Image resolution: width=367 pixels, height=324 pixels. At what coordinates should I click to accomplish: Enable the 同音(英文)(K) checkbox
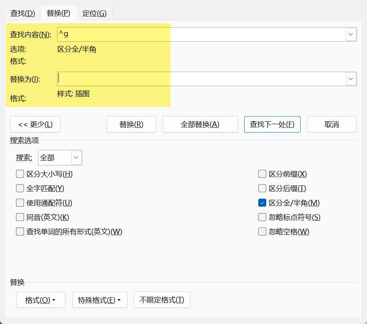point(20,217)
